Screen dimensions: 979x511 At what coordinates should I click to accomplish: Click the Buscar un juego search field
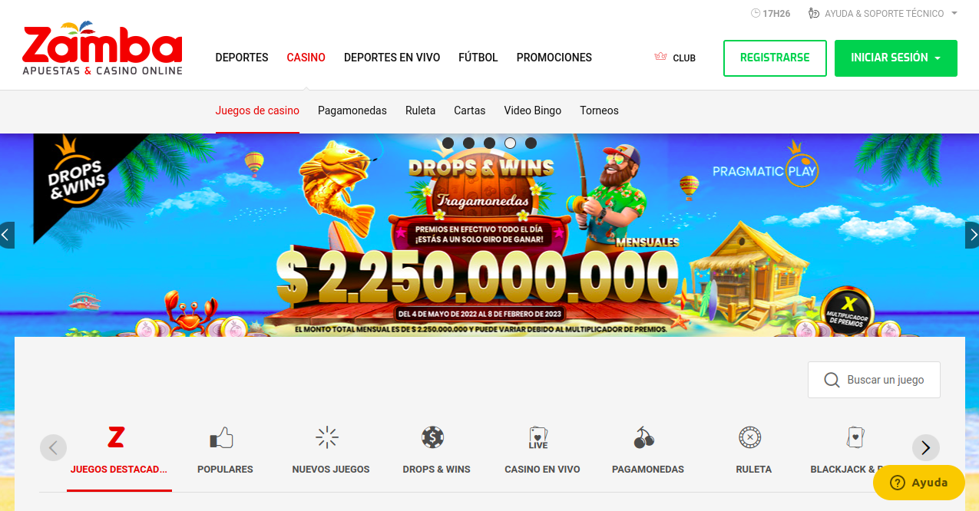(x=874, y=380)
